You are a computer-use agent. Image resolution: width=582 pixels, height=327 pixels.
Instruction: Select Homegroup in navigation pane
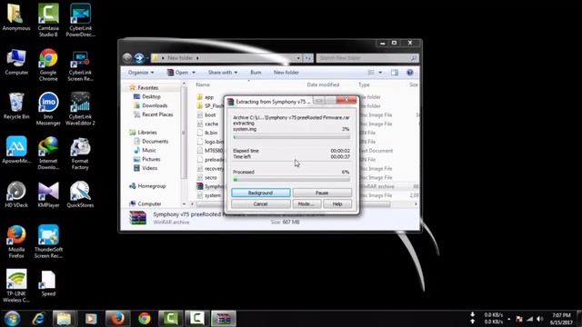pos(152,186)
